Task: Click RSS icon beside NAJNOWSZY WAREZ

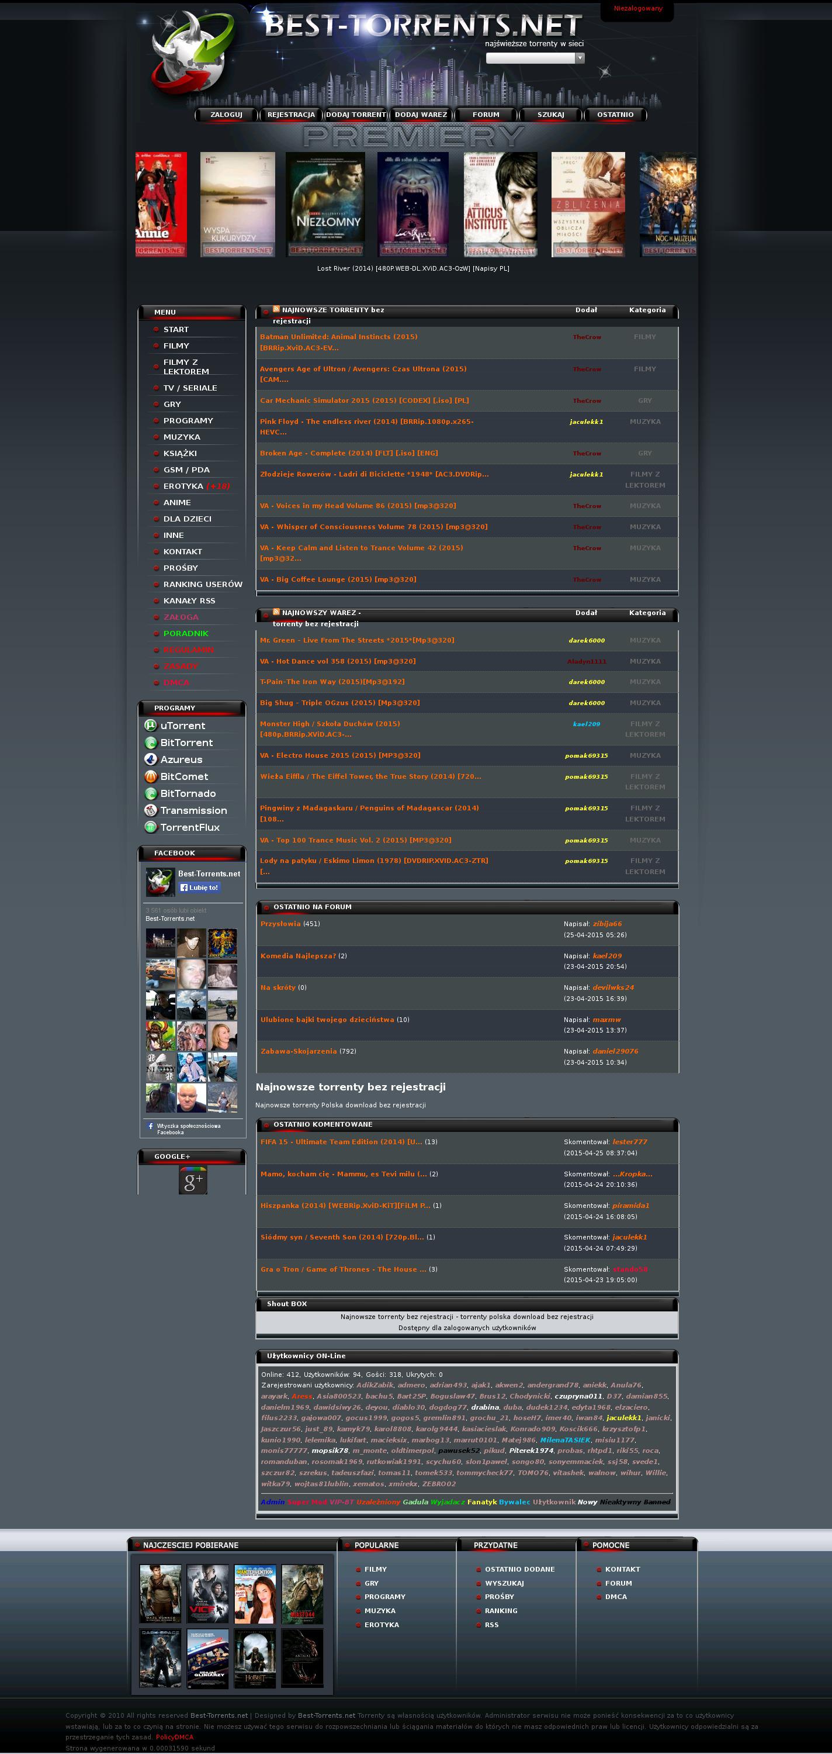Action: 276,612
